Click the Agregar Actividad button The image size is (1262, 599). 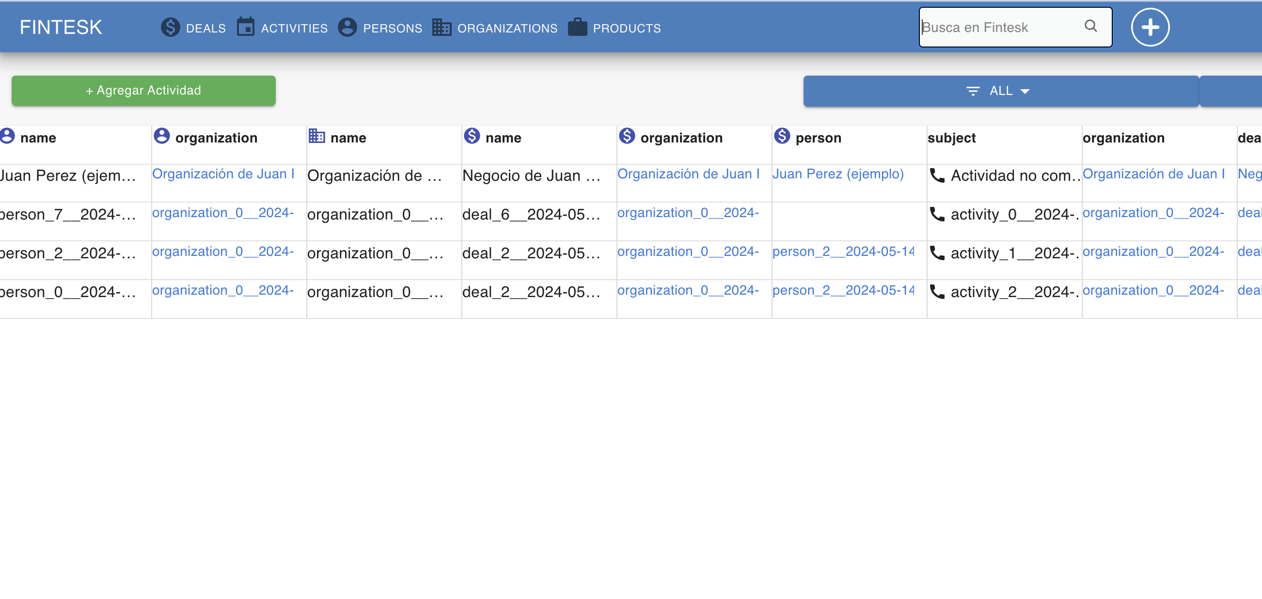143,91
